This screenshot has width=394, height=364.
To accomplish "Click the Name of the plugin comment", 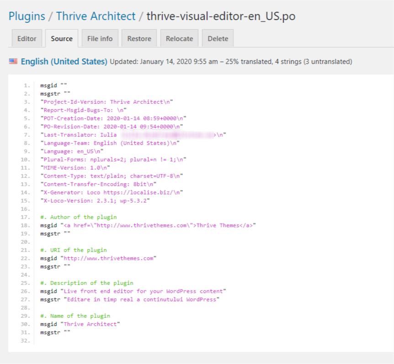I will [x=75, y=316].
